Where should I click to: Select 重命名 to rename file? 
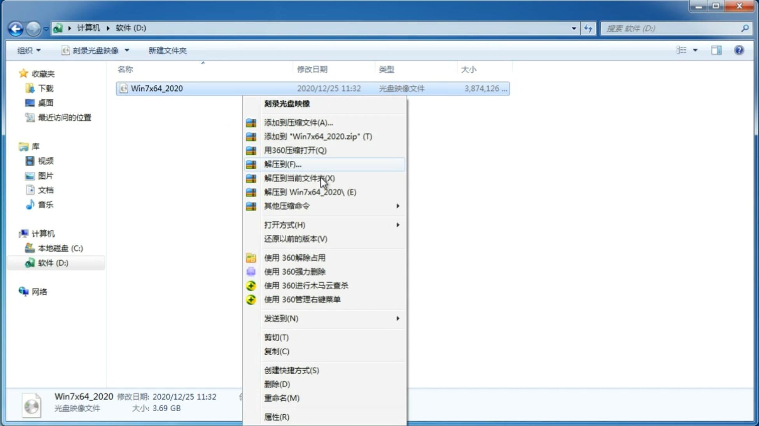pos(282,398)
